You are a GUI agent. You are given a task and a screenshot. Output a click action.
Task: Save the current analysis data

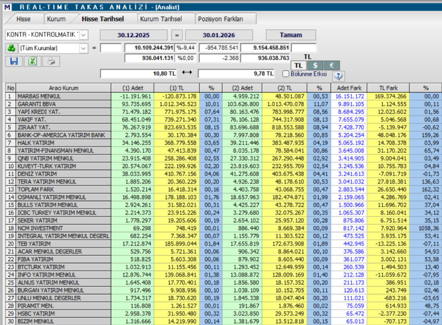pyautogui.click(x=13, y=61)
